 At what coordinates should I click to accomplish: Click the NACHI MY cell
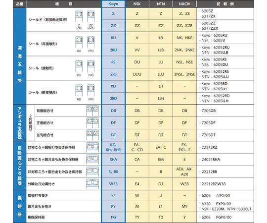click(184, 207)
